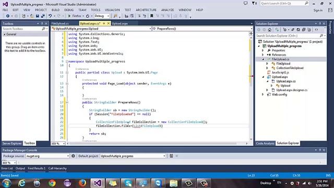Open the Default project dropdown
334x188 pixels.
(133, 156)
